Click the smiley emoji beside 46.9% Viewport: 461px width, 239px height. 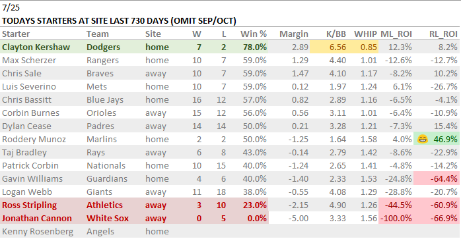(422, 140)
